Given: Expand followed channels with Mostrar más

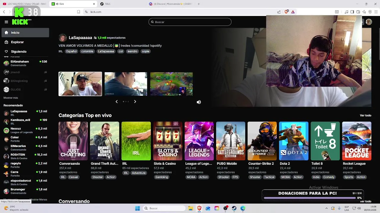Looking at the screenshot, I should [x=11, y=98].
